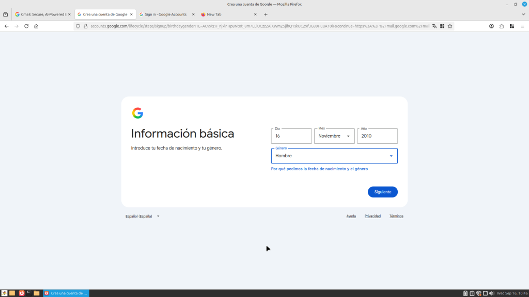Viewport: 529px width, 297px height.
Task: Click the address bar URL
Action: pos(259,26)
